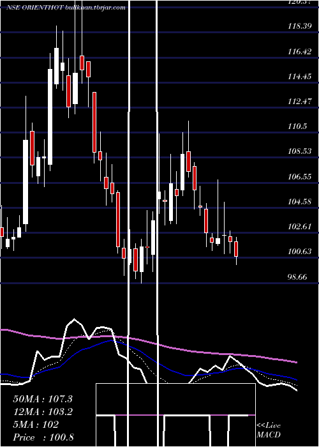Click the <<Live MACD label
Viewport: 319px width, 447px height.
[269, 430]
